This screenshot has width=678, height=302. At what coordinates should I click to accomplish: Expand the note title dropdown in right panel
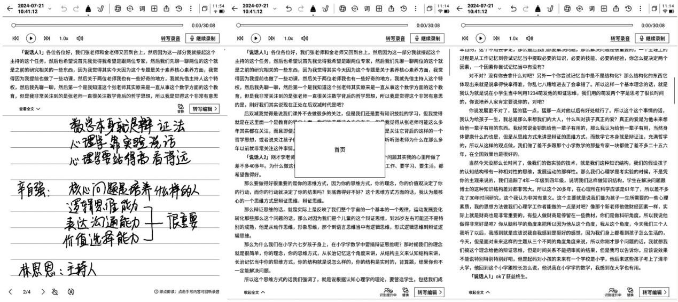501,9
